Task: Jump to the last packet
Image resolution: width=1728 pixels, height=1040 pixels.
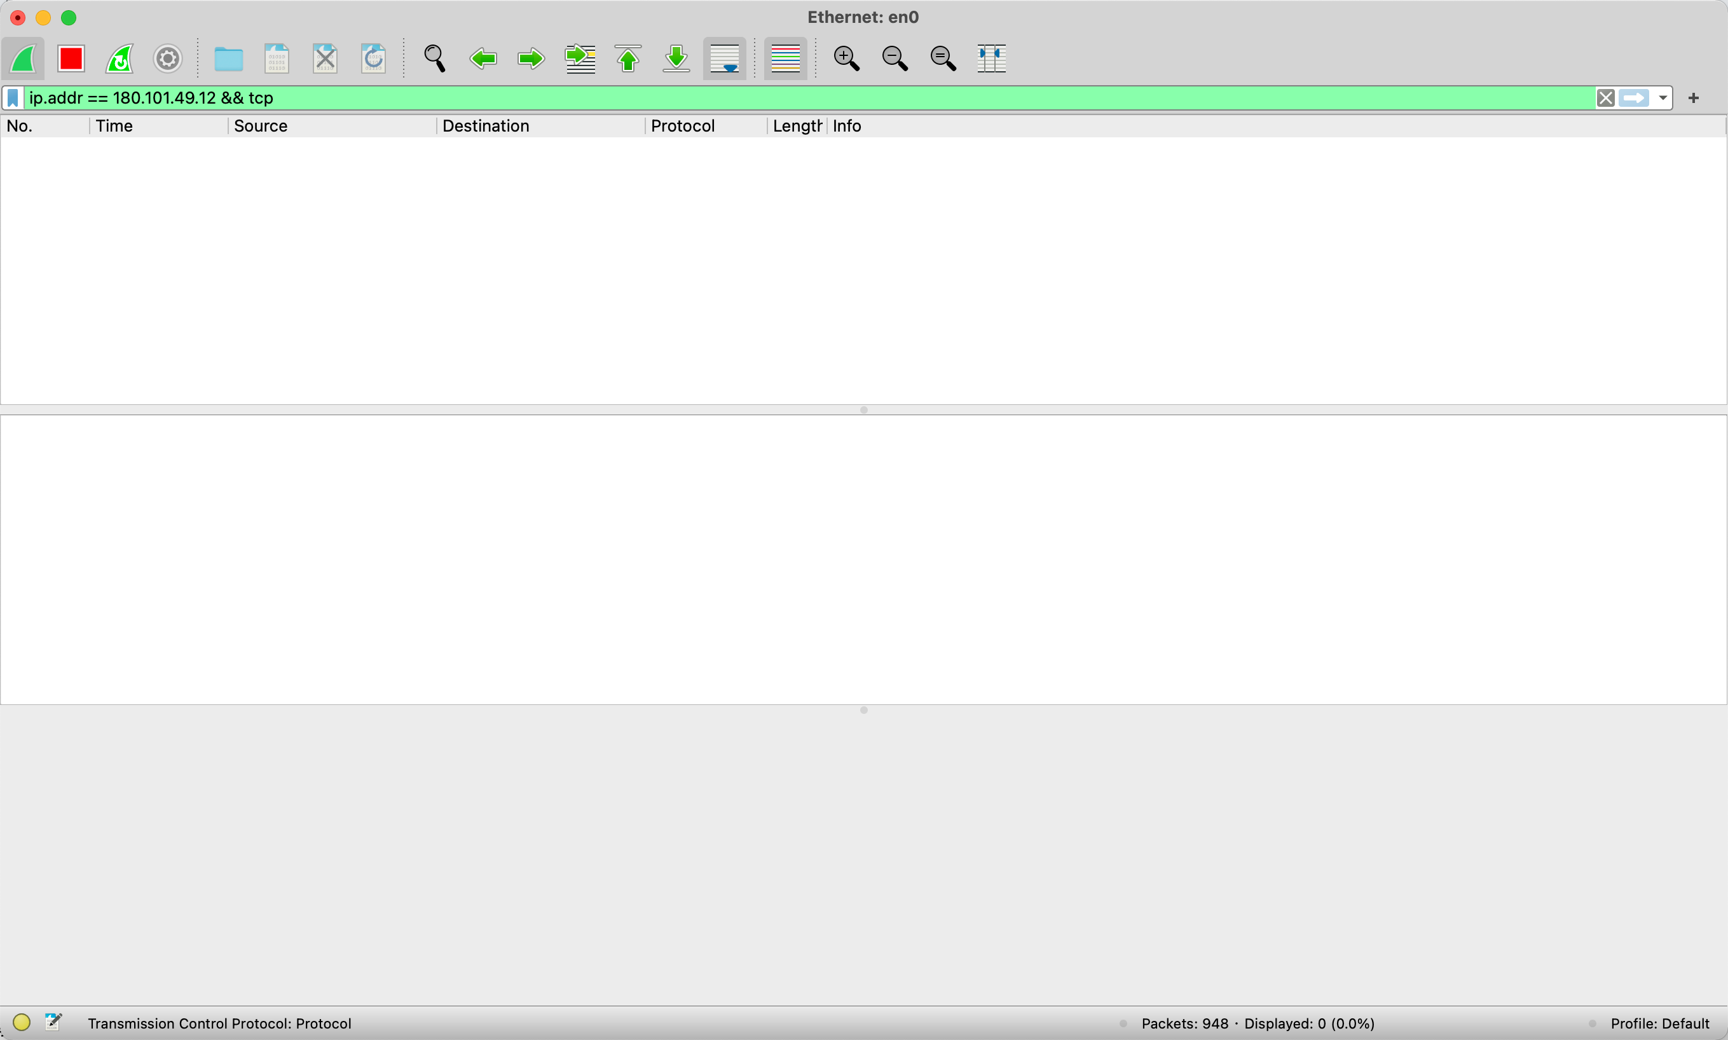Action: pyautogui.click(x=676, y=59)
